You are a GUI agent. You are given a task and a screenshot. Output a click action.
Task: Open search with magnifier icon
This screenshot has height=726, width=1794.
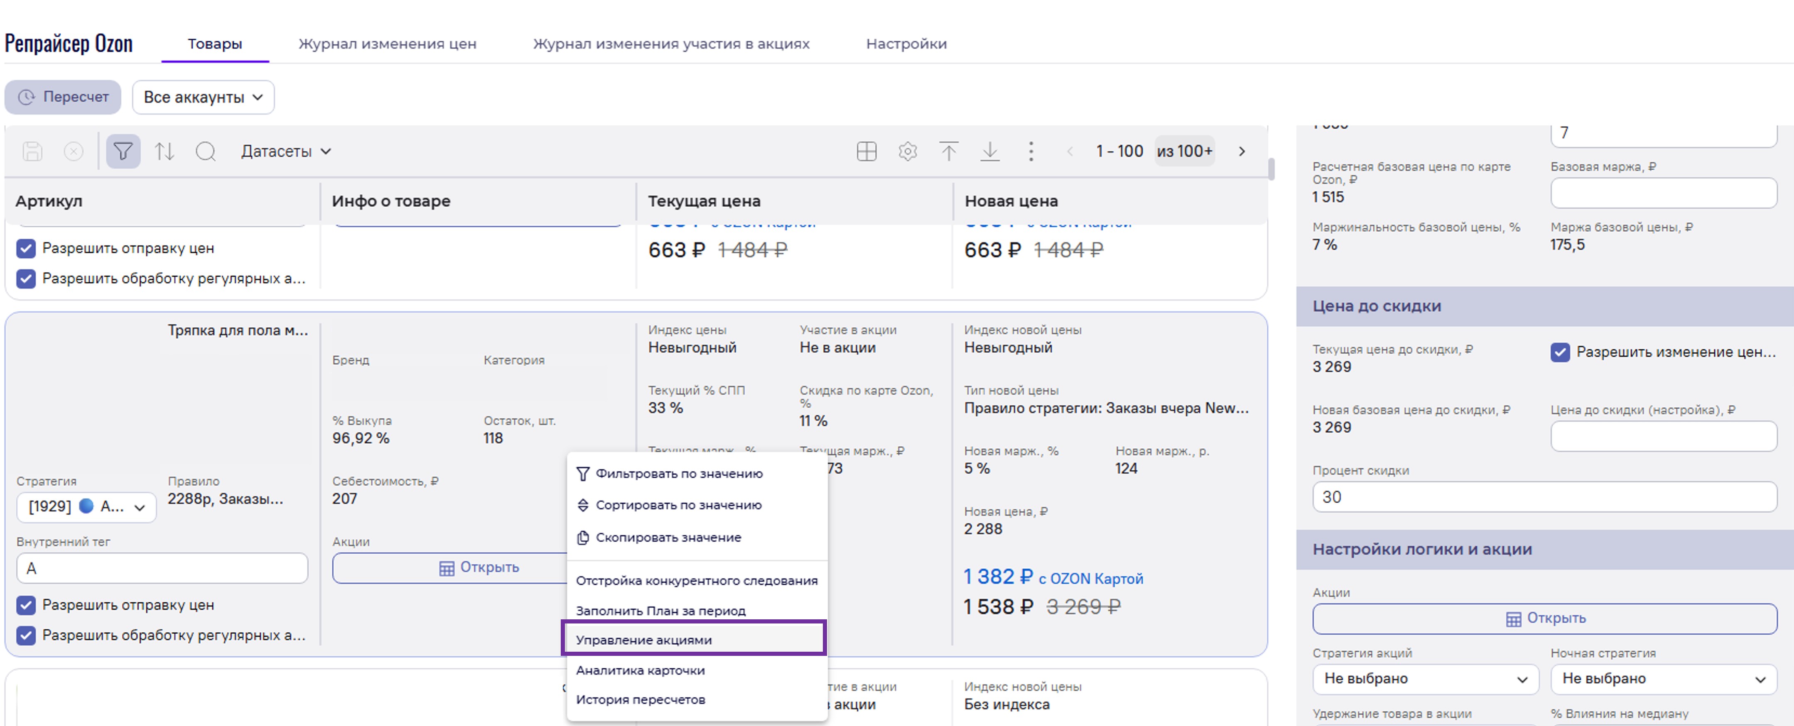pyautogui.click(x=206, y=151)
